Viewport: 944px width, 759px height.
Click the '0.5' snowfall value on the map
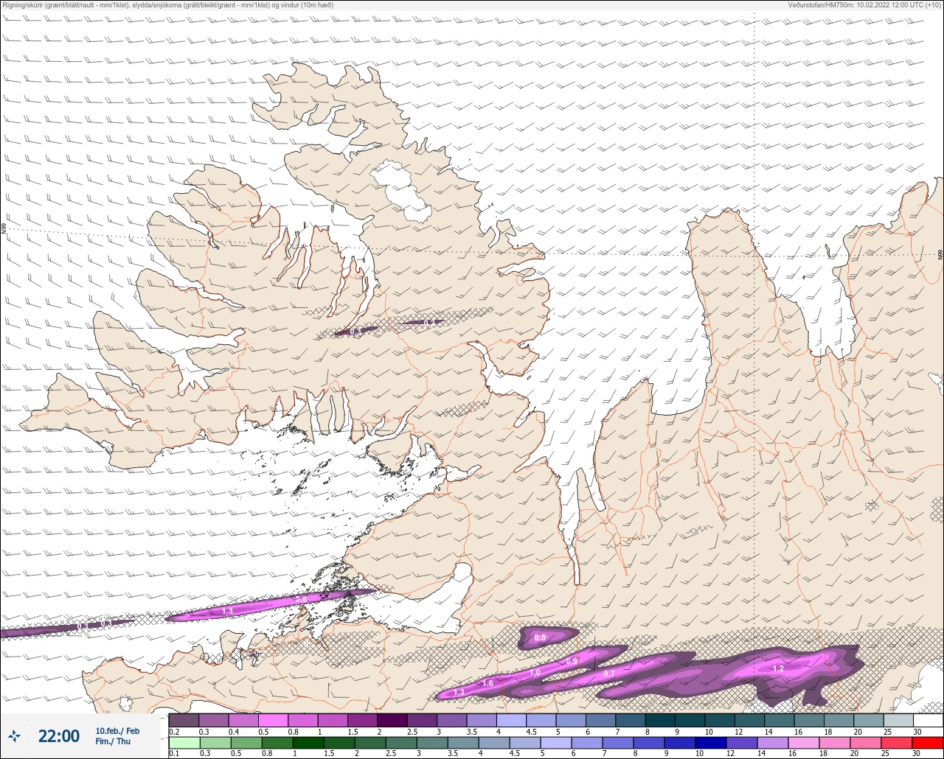click(x=540, y=637)
